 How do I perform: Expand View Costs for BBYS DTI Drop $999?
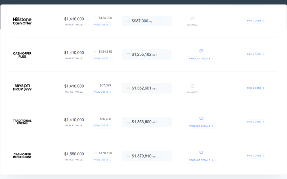coord(103,92)
